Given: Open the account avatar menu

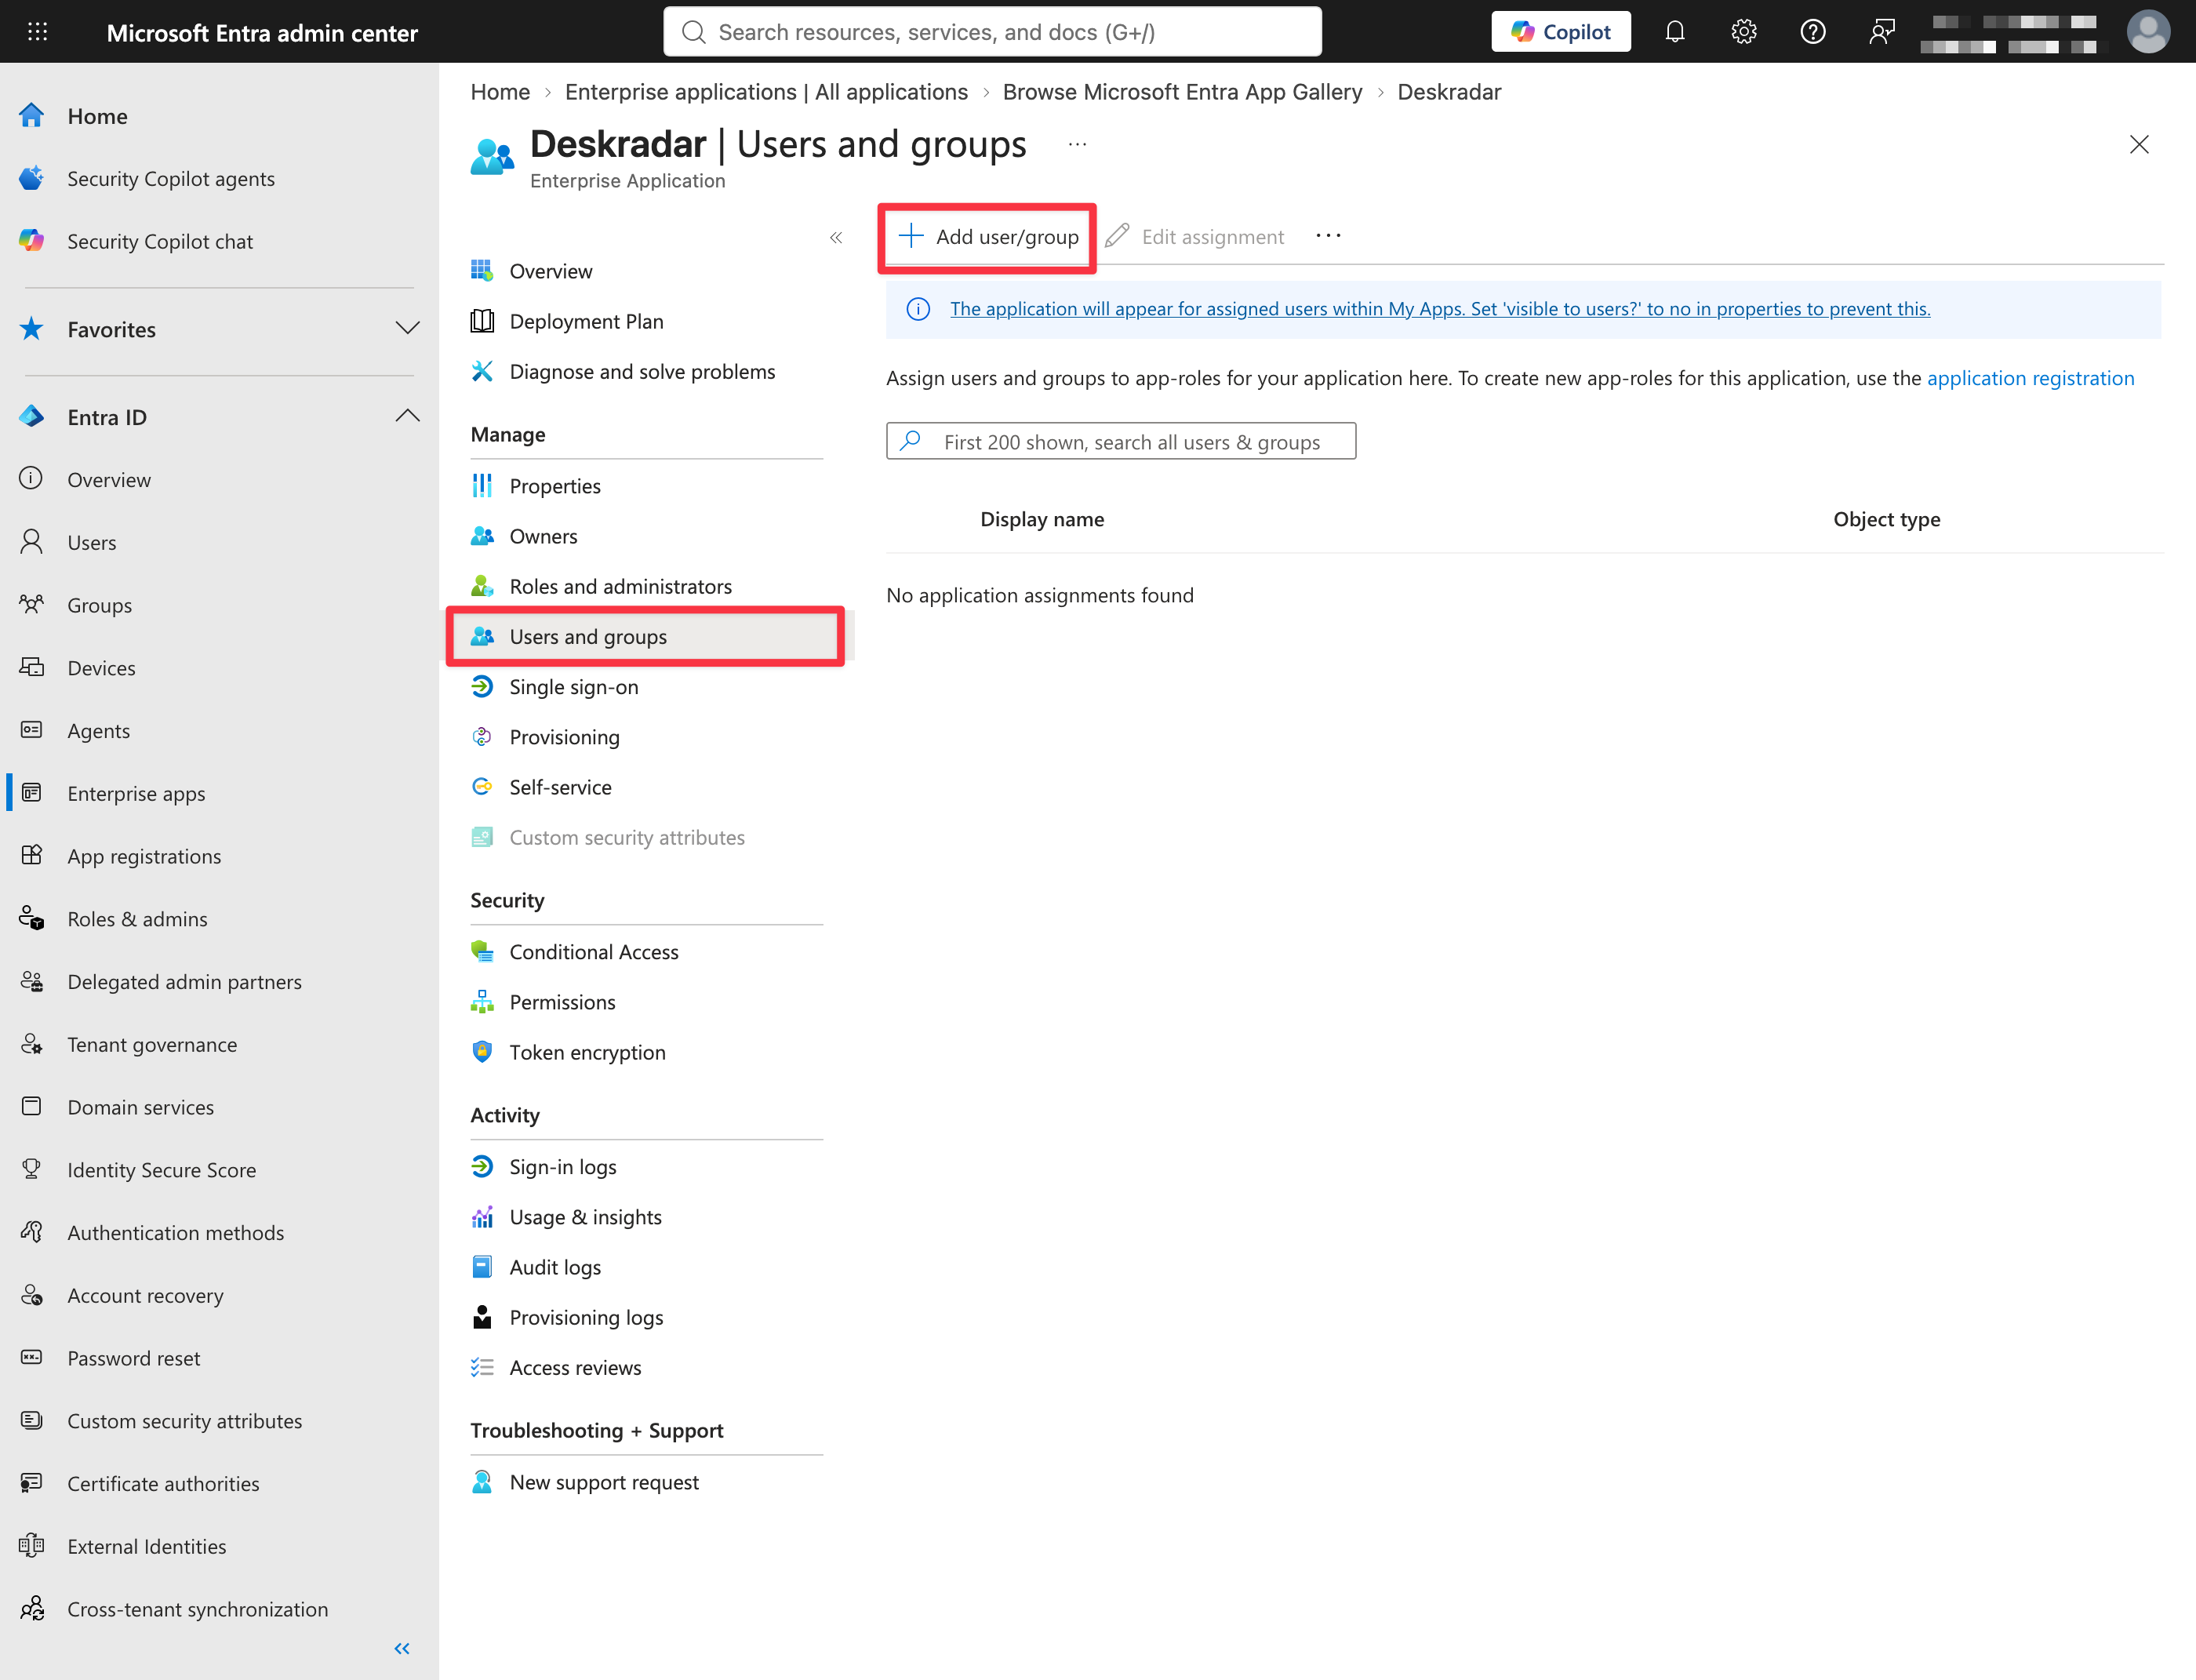Looking at the screenshot, I should click(x=2148, y=32).
